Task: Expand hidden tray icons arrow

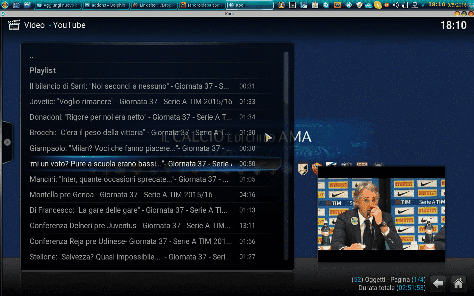Action: point(423,5)
